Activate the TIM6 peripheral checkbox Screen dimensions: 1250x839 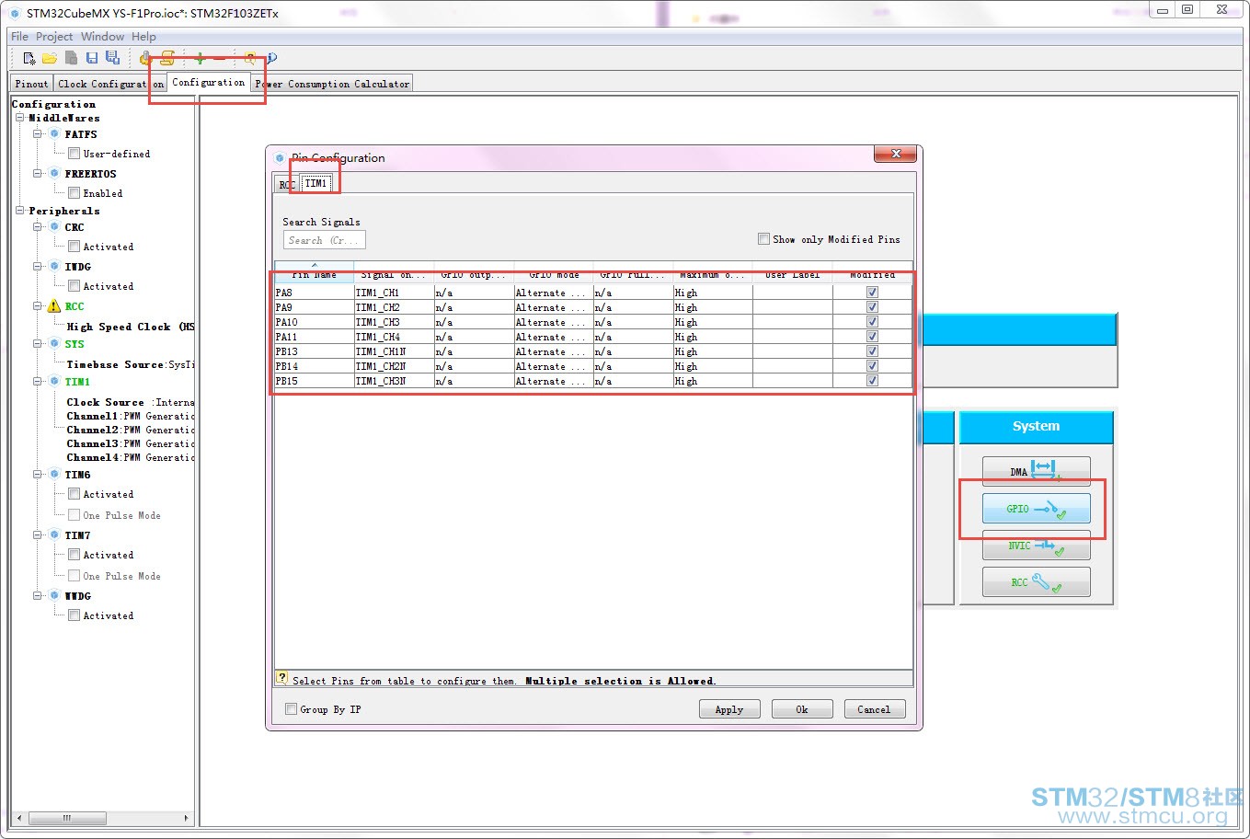[74, 494]
